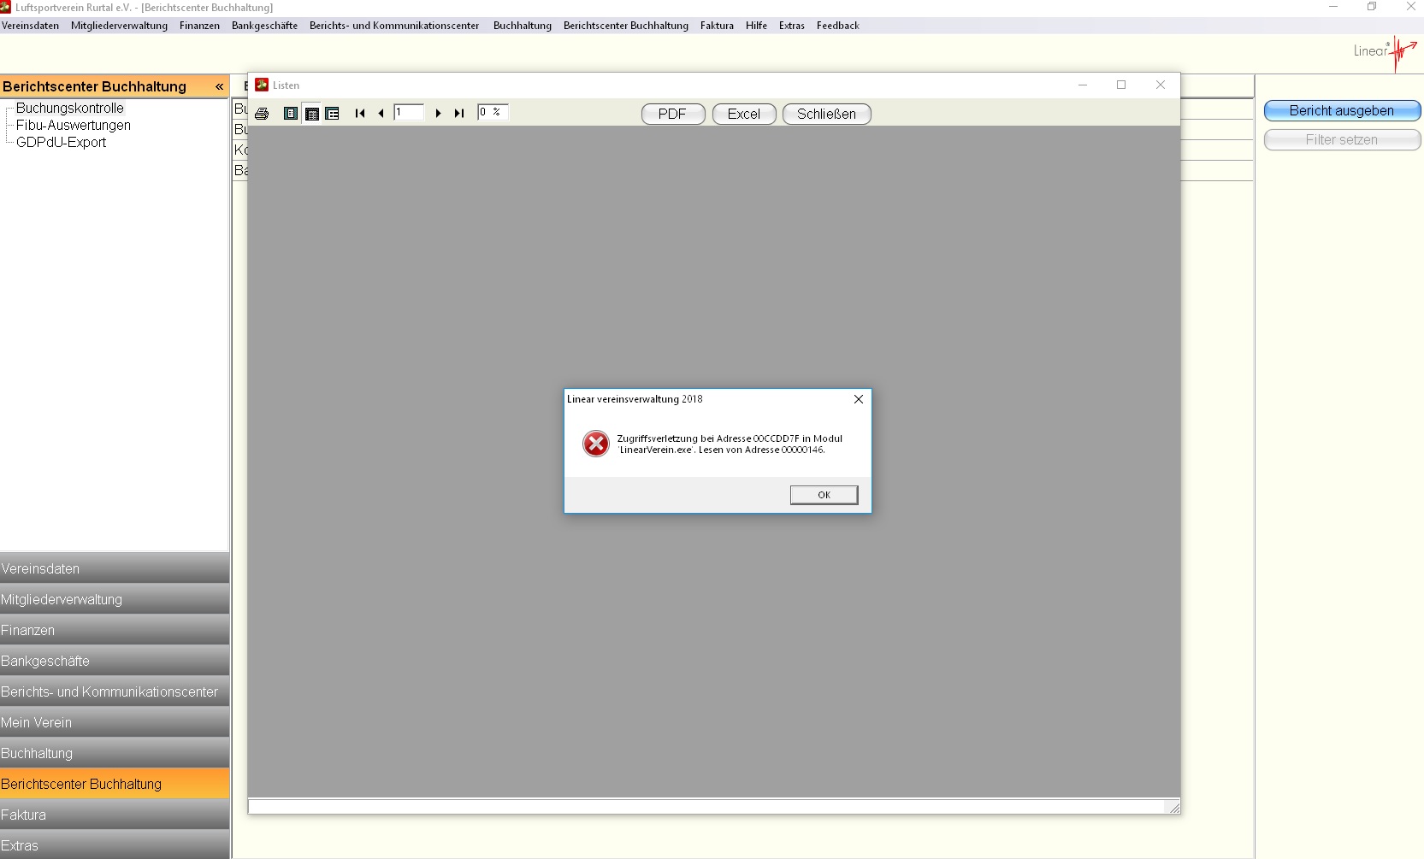1424x859 pixels.
Task: Open the Faktura menu in menu bar
Action: click(x=717, y=26)
